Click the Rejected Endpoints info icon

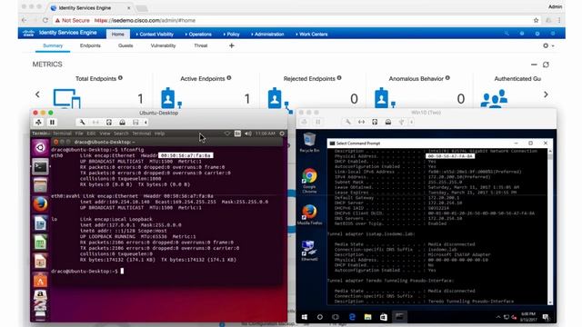coord(339,78)
